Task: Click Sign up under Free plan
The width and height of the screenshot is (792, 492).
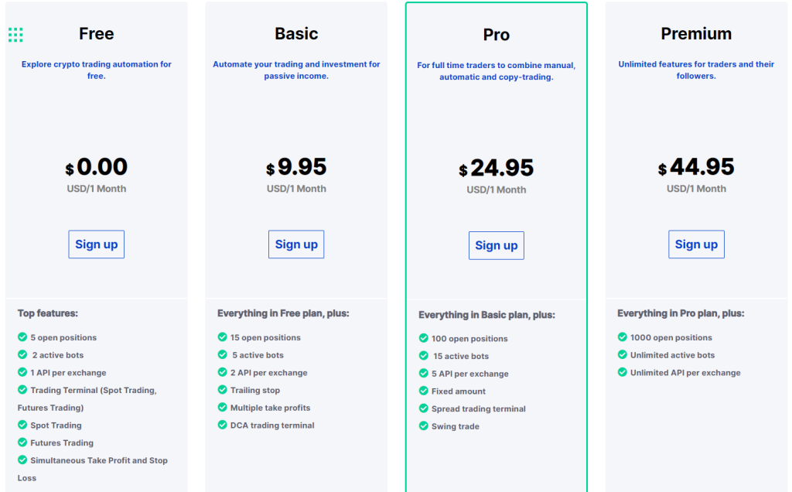Action: pos(97,244)
